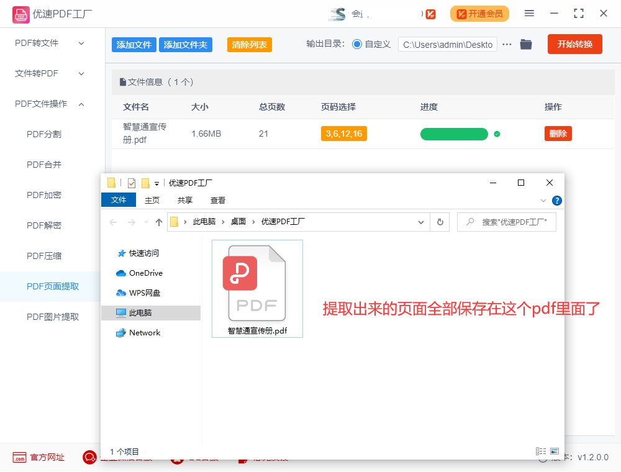This screenshot has width=621, height=472.
Task: Select PDF图片提取 in the sidebar
Action: point(53,317)
